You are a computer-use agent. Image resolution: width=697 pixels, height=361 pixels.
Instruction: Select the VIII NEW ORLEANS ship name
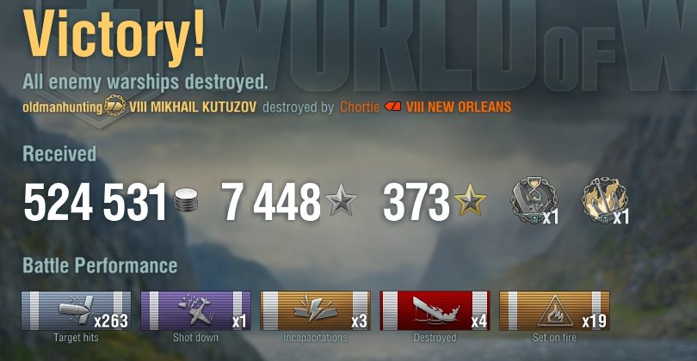[459, 107]
